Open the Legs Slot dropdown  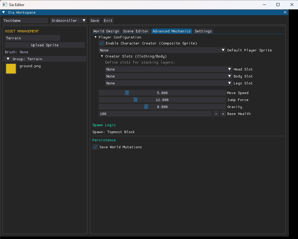pos(169,83)
